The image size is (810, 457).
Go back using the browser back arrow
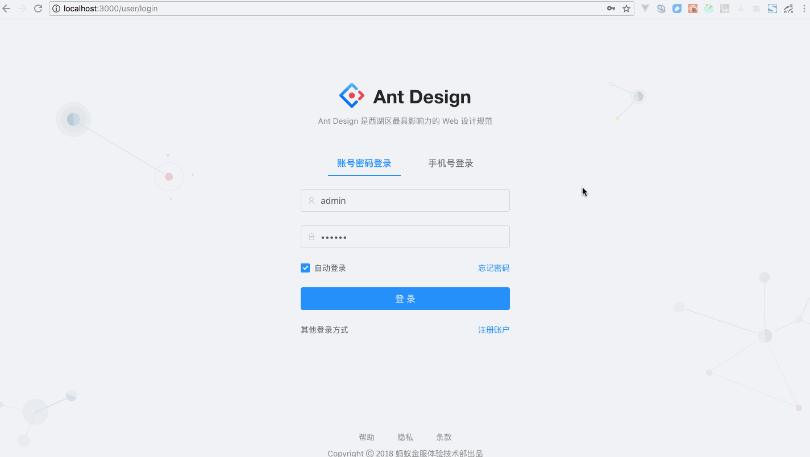click(7, 9)
